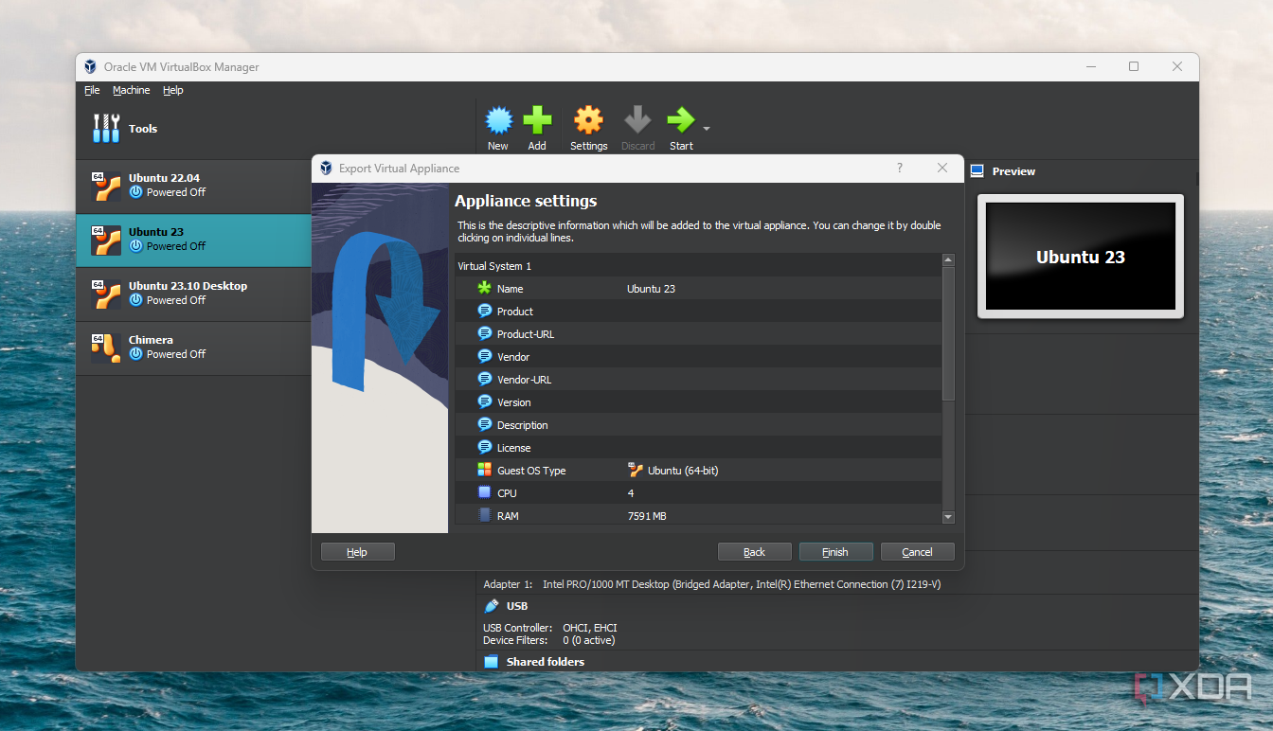Image resolution: width=1273 pixels, height=731 pixels.
Task: Click the RAM row memory icon
Action: pyautogui.click(x=485, y=515)
